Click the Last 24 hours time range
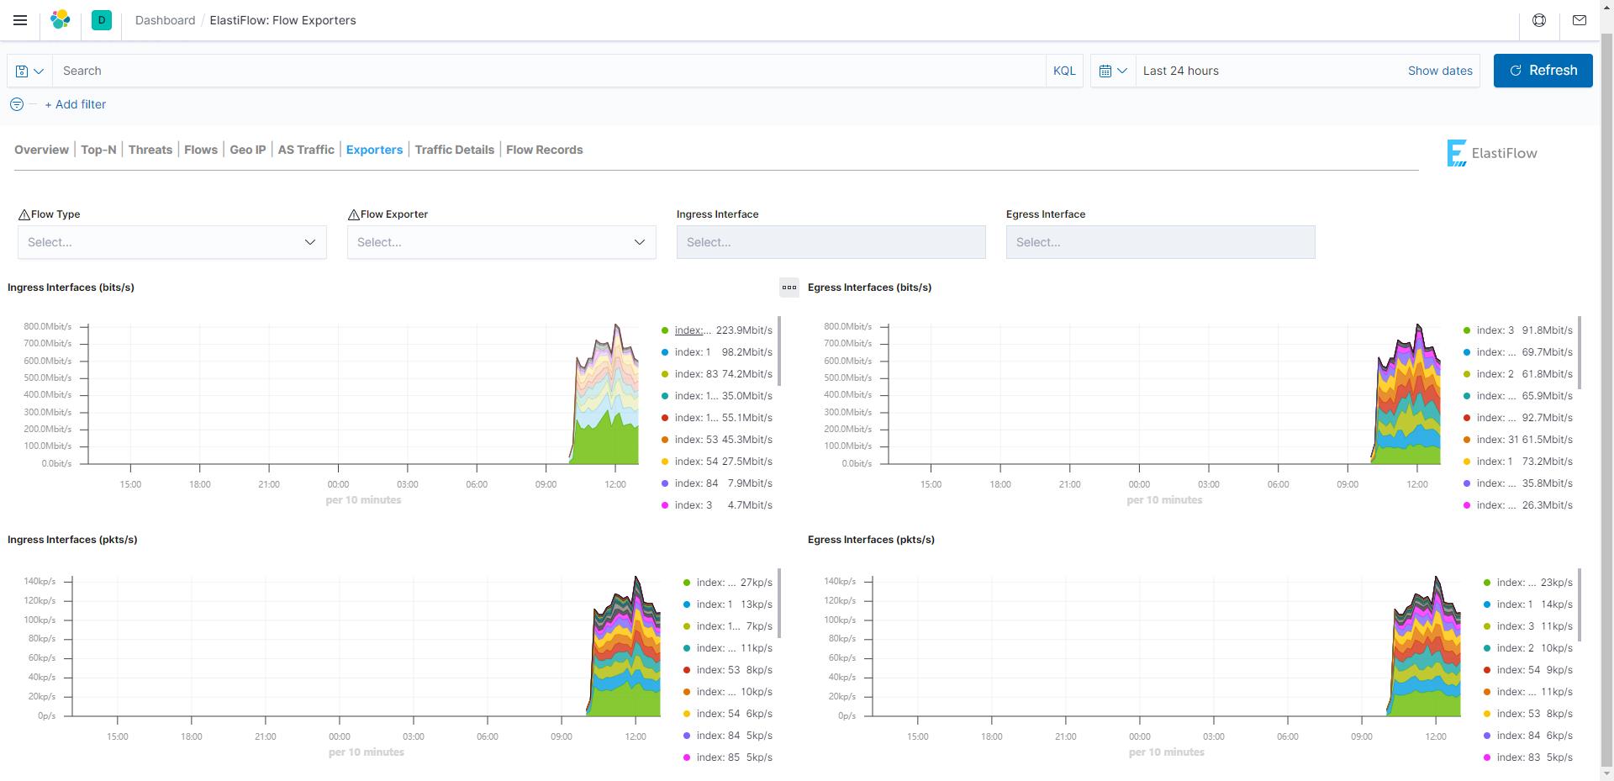Screen dimensions: 1614x781 pyautogui.click(x=1180, y=71)
